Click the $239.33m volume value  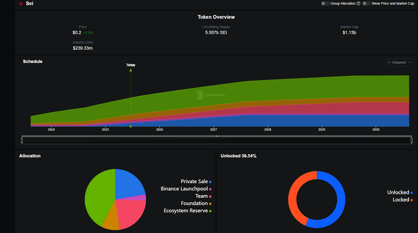tap(83, 48)
